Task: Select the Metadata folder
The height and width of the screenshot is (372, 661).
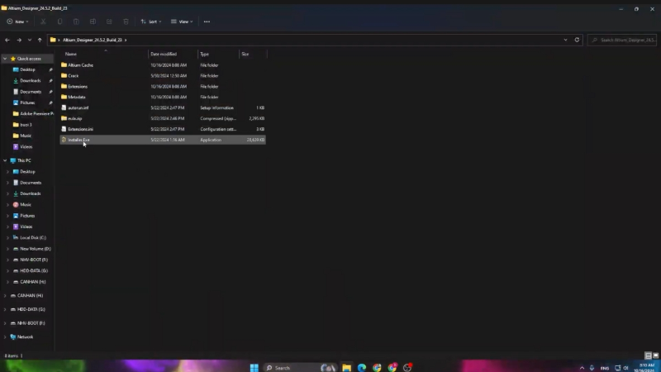Action: pyautogui.click(x=163, y=97)
